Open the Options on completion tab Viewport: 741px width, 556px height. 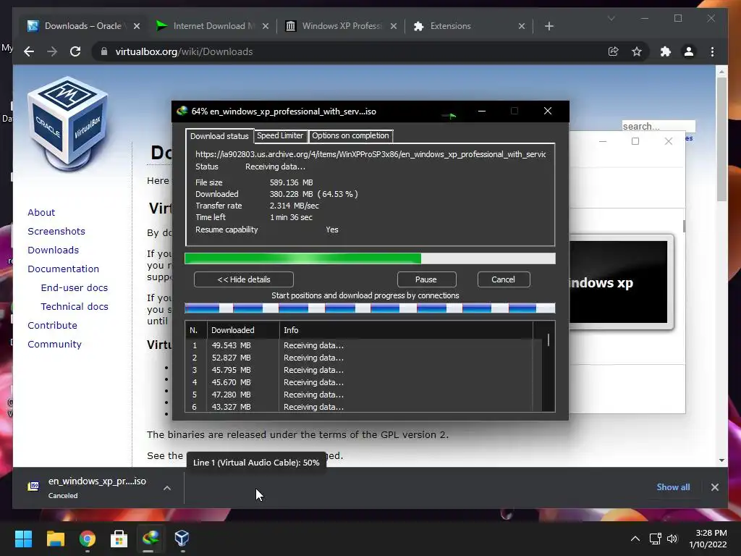[350, 135]
